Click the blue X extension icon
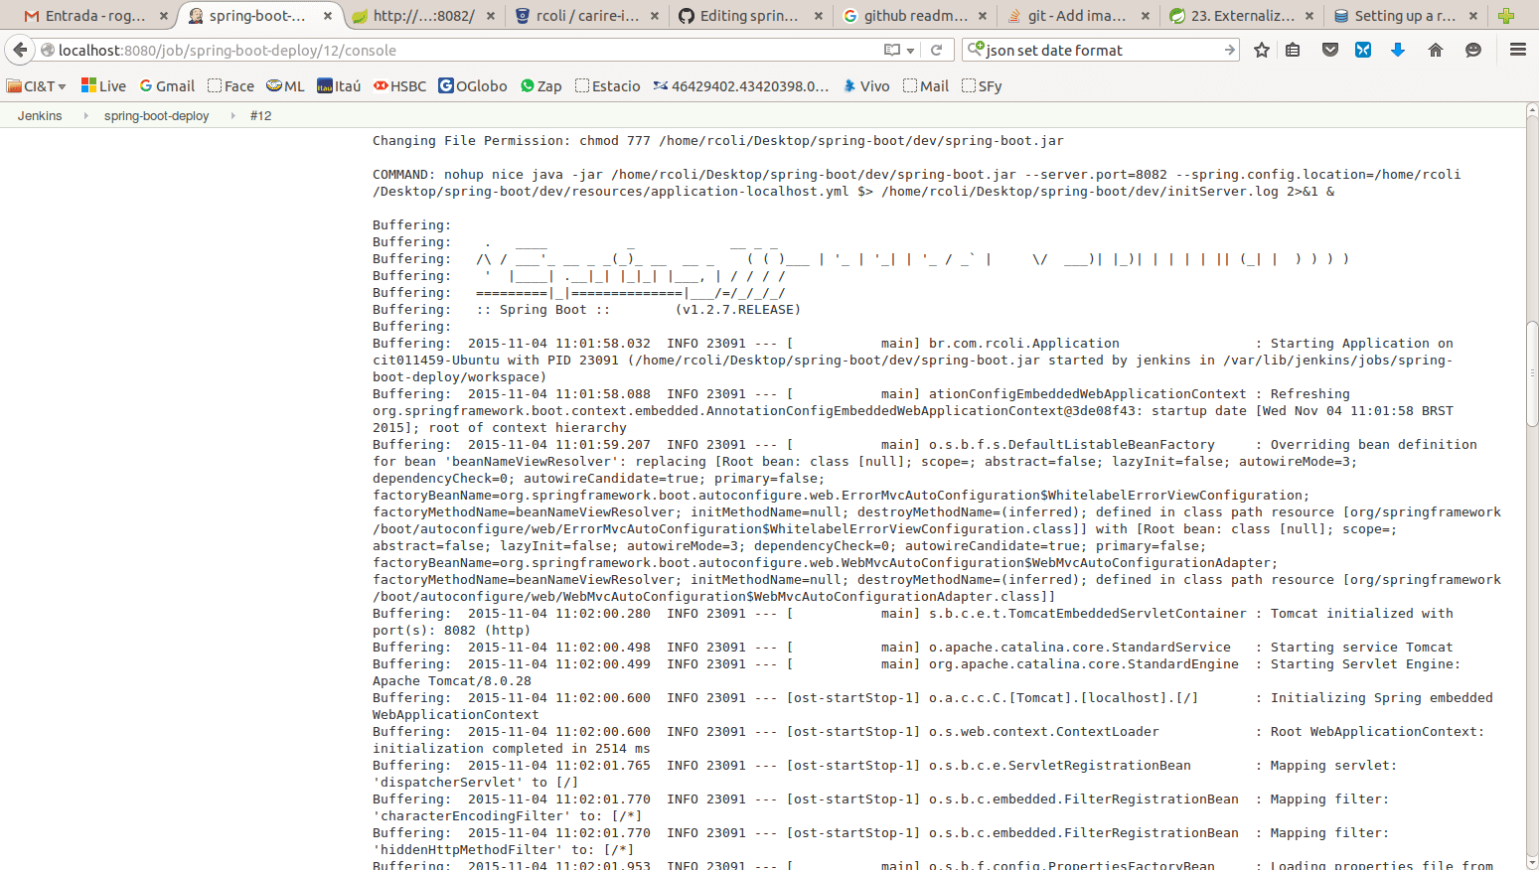The height and width of the screenshot is (870, 1539). 1363,50
